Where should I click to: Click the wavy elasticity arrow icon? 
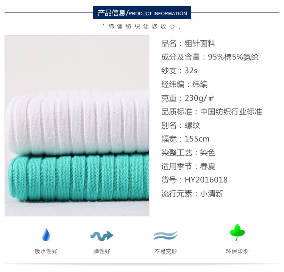coord(102,236)
